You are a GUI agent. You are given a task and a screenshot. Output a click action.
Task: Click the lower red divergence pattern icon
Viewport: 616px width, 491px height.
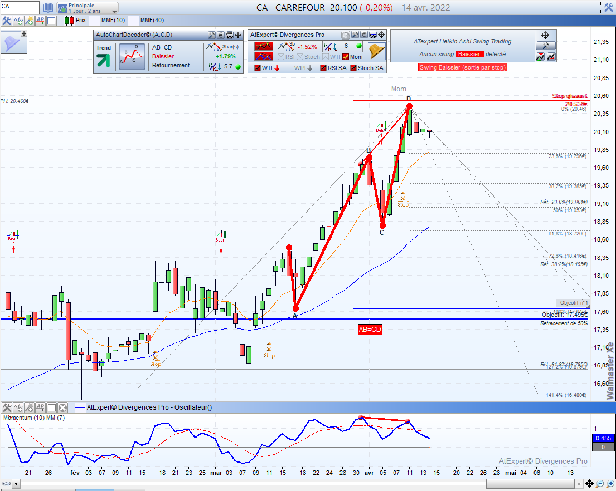click(263, 56)
